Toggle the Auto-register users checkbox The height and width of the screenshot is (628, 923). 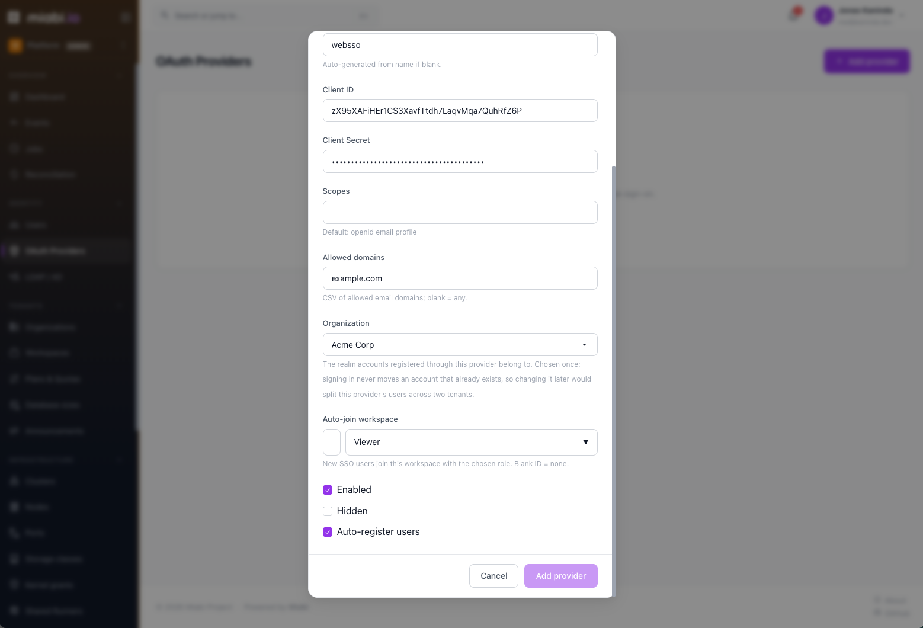tap(328, 532)
